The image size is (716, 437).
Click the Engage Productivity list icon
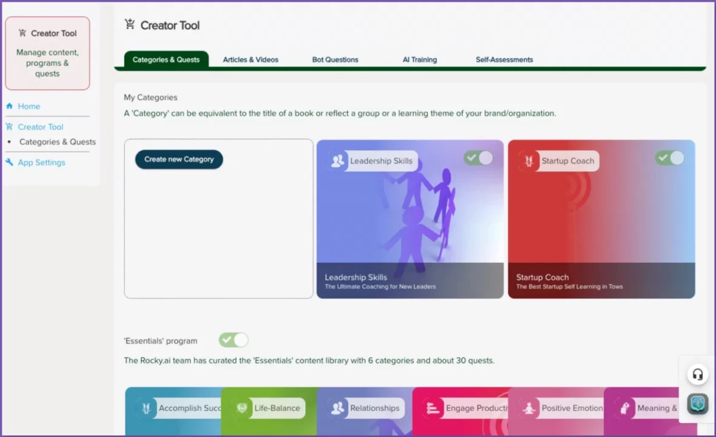[433, 408]
